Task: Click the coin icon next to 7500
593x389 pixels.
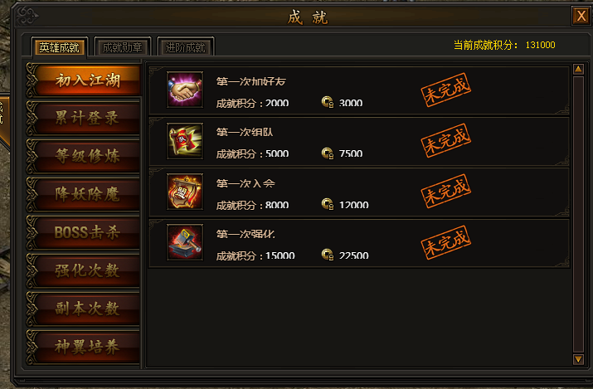Action: (x=328, y=153)
